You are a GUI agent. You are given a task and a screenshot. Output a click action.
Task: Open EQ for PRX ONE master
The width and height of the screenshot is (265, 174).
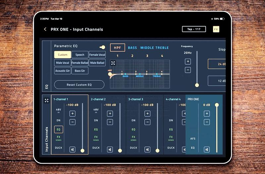(193, 148)
